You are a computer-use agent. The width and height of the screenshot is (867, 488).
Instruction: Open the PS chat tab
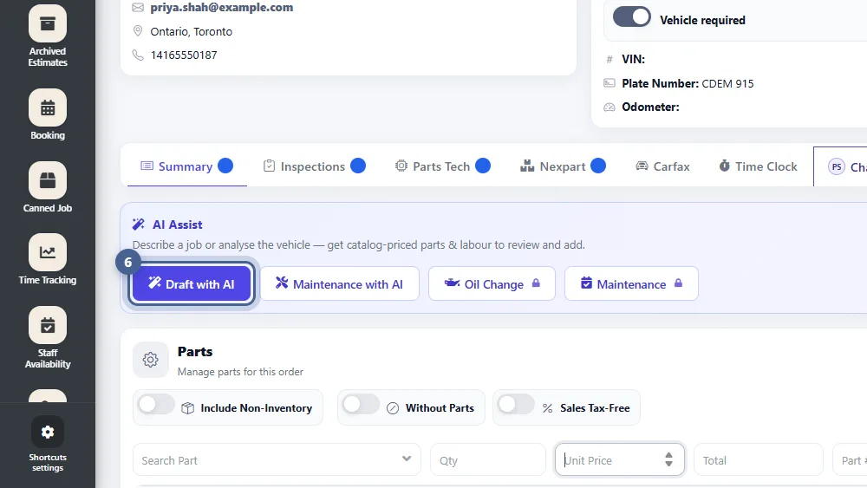[x=840, y=166]
